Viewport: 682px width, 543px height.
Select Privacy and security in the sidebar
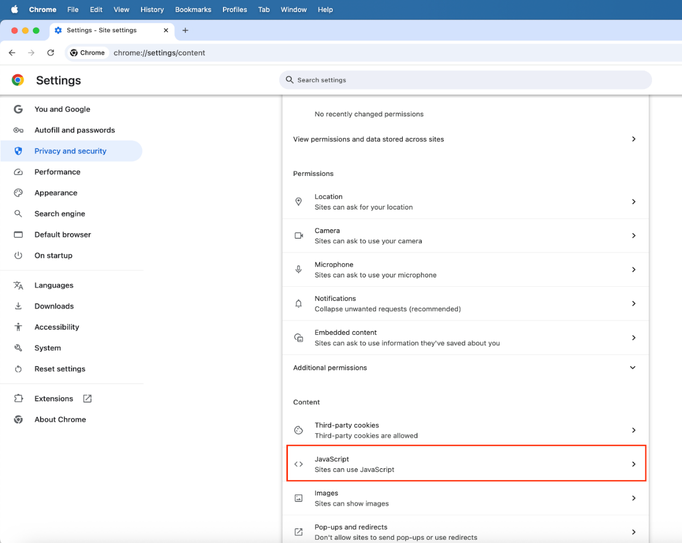(71, 151)
